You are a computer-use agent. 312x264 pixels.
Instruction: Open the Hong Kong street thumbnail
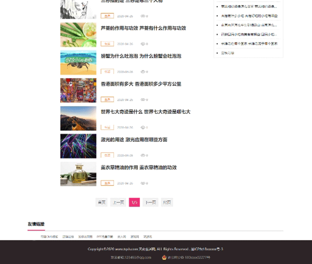coord(78,91)
